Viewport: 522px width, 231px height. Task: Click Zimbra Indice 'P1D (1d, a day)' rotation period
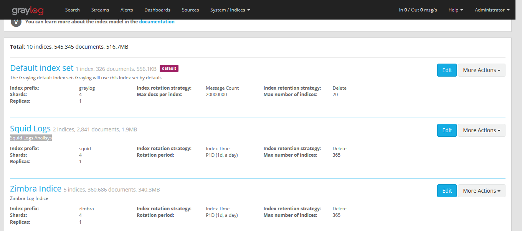click(222, 215)
